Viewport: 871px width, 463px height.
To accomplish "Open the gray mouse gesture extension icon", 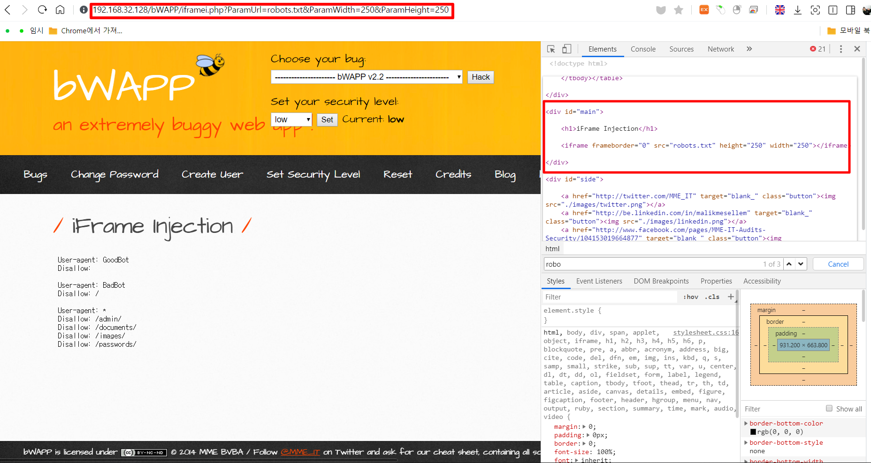I will [737, 10].
